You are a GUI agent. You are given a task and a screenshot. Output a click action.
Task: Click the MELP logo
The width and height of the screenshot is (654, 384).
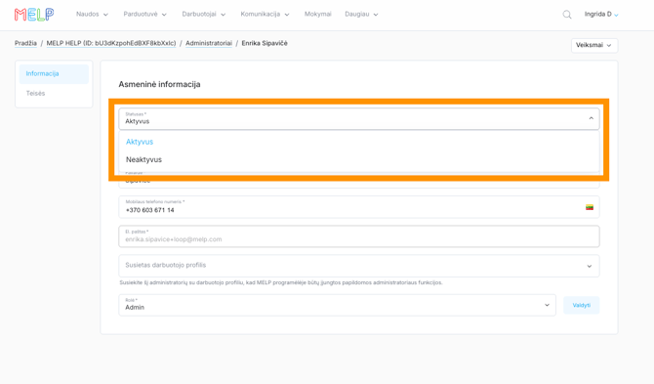point(34,15)
